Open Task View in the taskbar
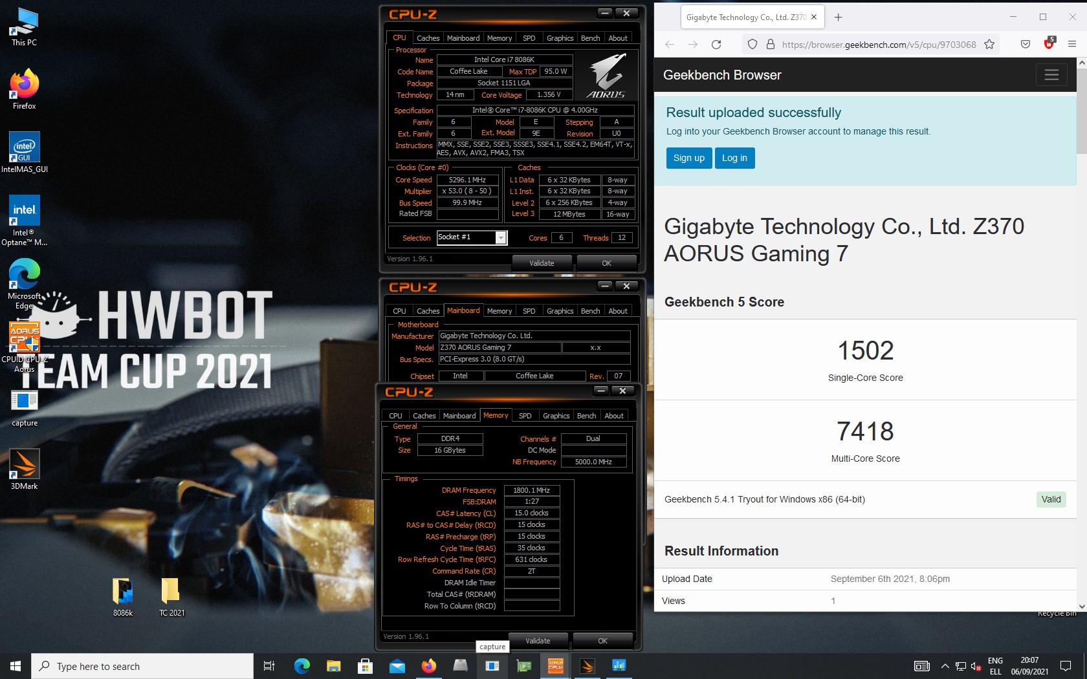 [x=269, y=666]
